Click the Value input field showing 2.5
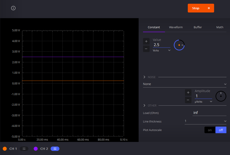 tap(161, 45)
